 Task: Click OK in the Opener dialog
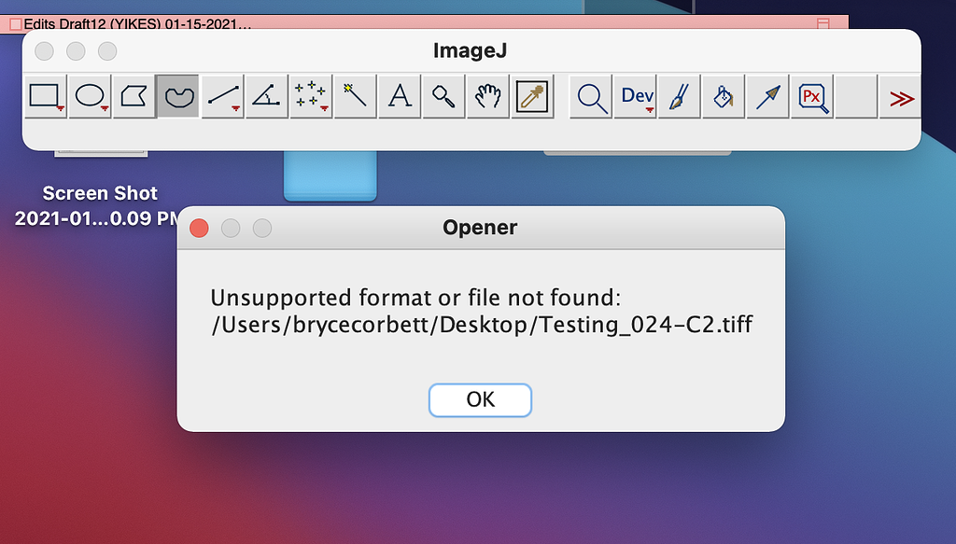[480, 399]
